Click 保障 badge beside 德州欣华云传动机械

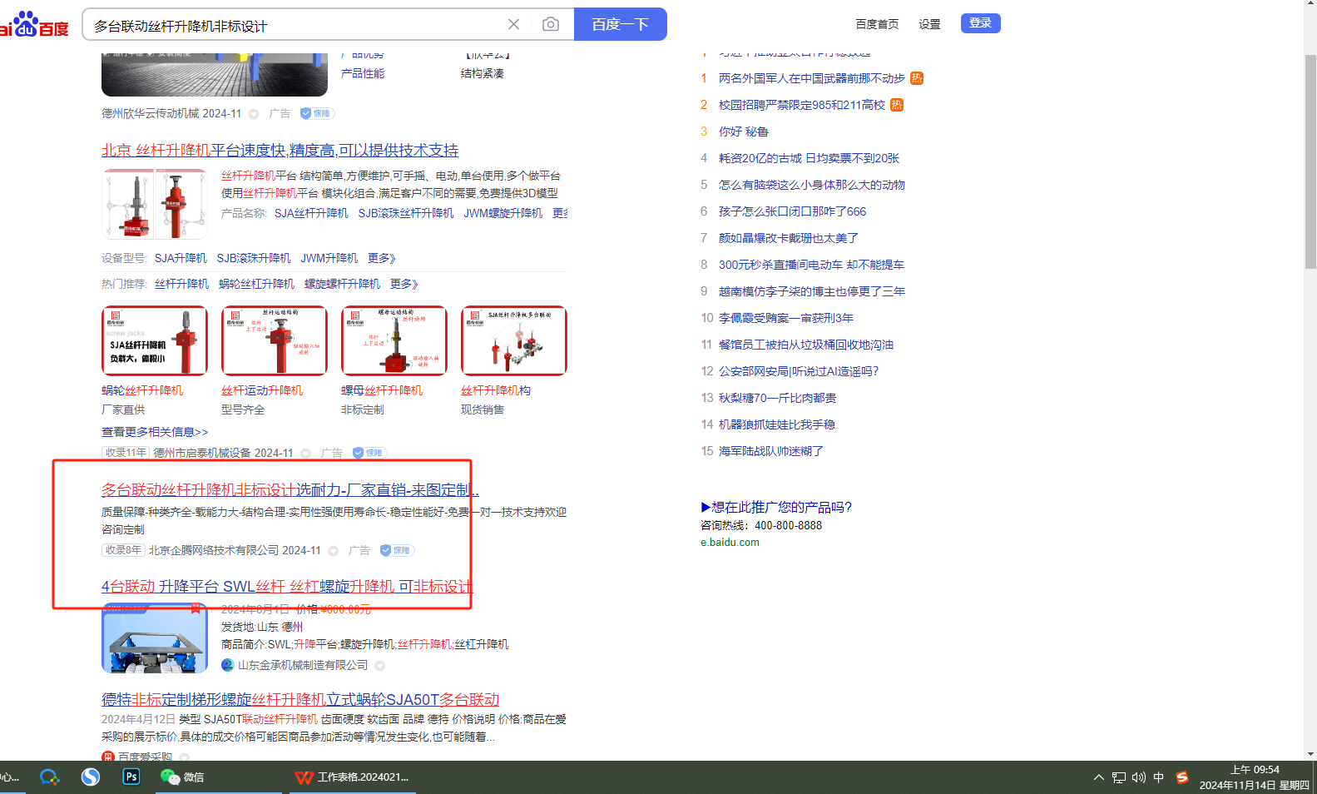tap(317, 113)
